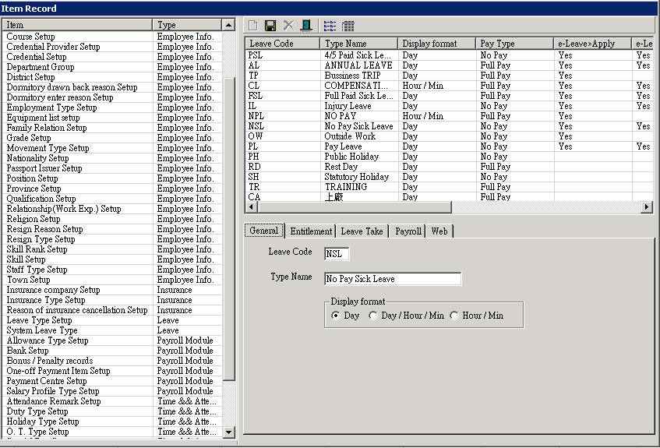
Task: Select the Day / Hour / Min radio button
Action: tap(372, 316)
